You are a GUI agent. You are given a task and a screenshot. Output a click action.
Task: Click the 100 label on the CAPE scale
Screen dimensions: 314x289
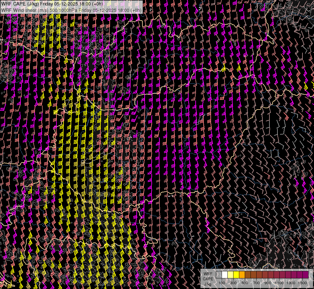tap(222, 283)
